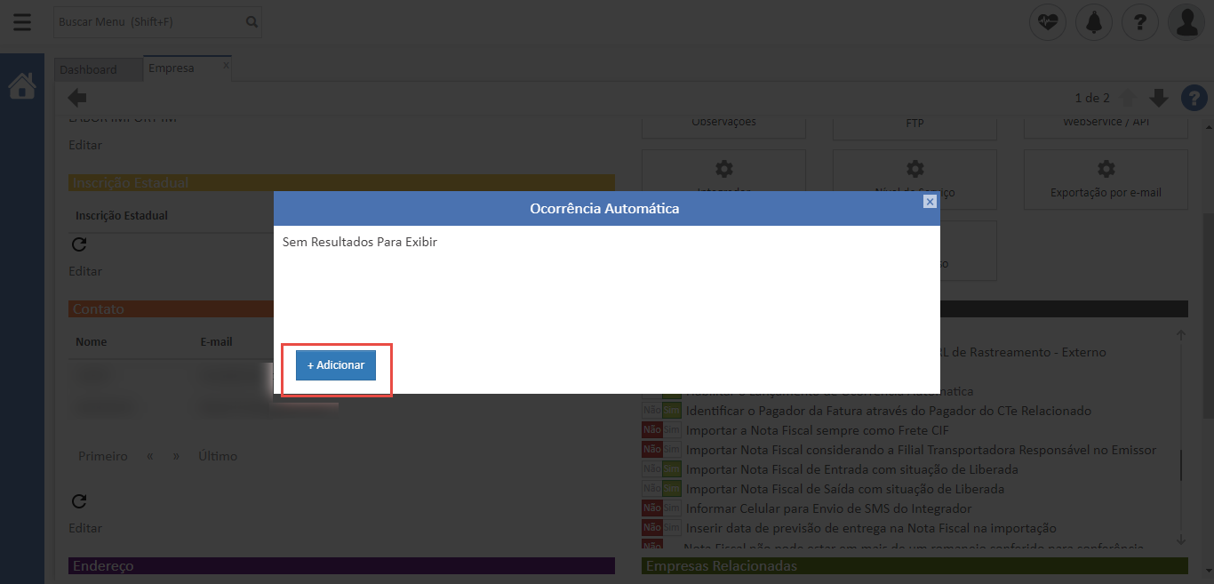
Task: Click the Home icon in sidebar
Action: (x=21, y=86)
